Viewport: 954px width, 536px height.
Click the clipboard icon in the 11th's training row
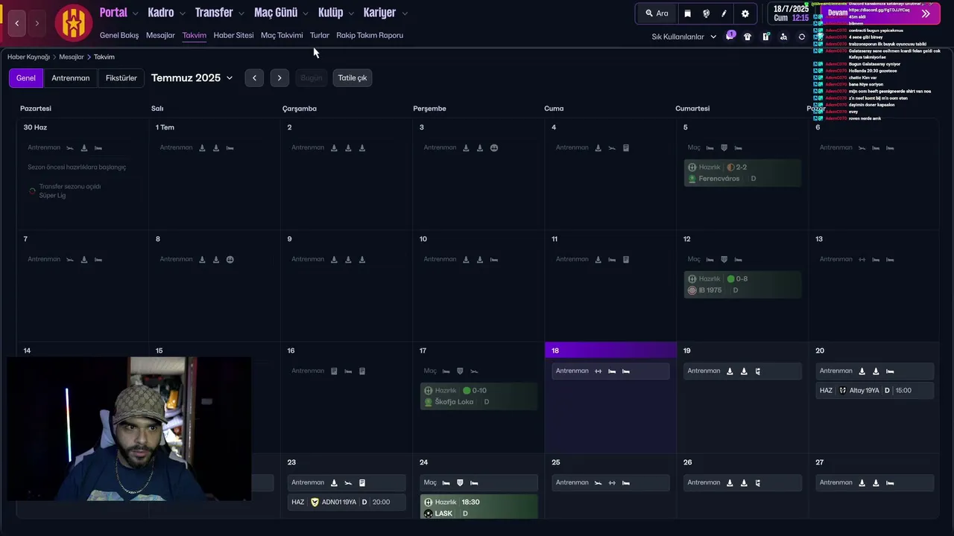(626, 259)
